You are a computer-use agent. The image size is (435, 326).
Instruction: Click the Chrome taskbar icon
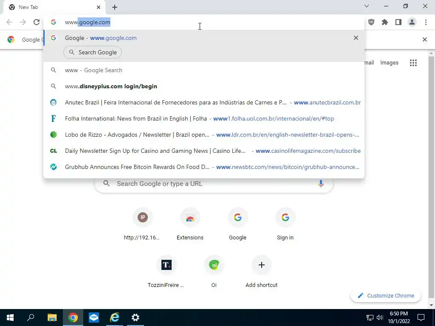click(x=73, y=318)
